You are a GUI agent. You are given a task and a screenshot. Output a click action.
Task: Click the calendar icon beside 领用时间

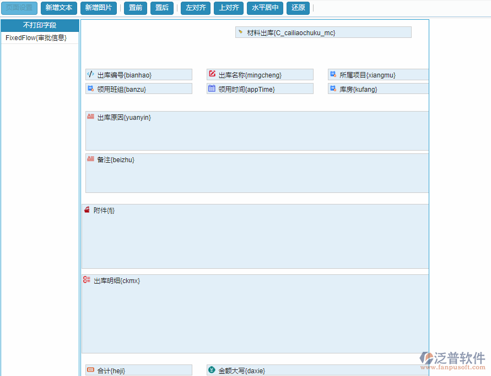click(x=212, y=89)
